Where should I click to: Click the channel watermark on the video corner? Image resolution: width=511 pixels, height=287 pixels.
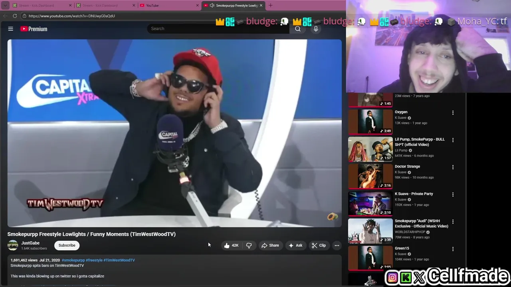[x=332, y=217]
